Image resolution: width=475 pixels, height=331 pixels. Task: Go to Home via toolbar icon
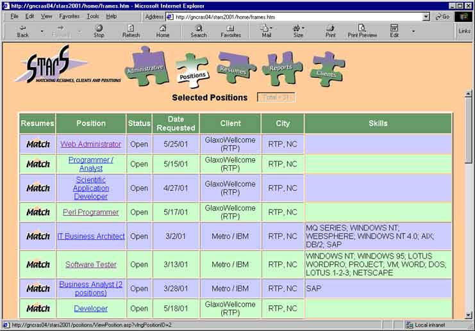[x=163, y=31]
